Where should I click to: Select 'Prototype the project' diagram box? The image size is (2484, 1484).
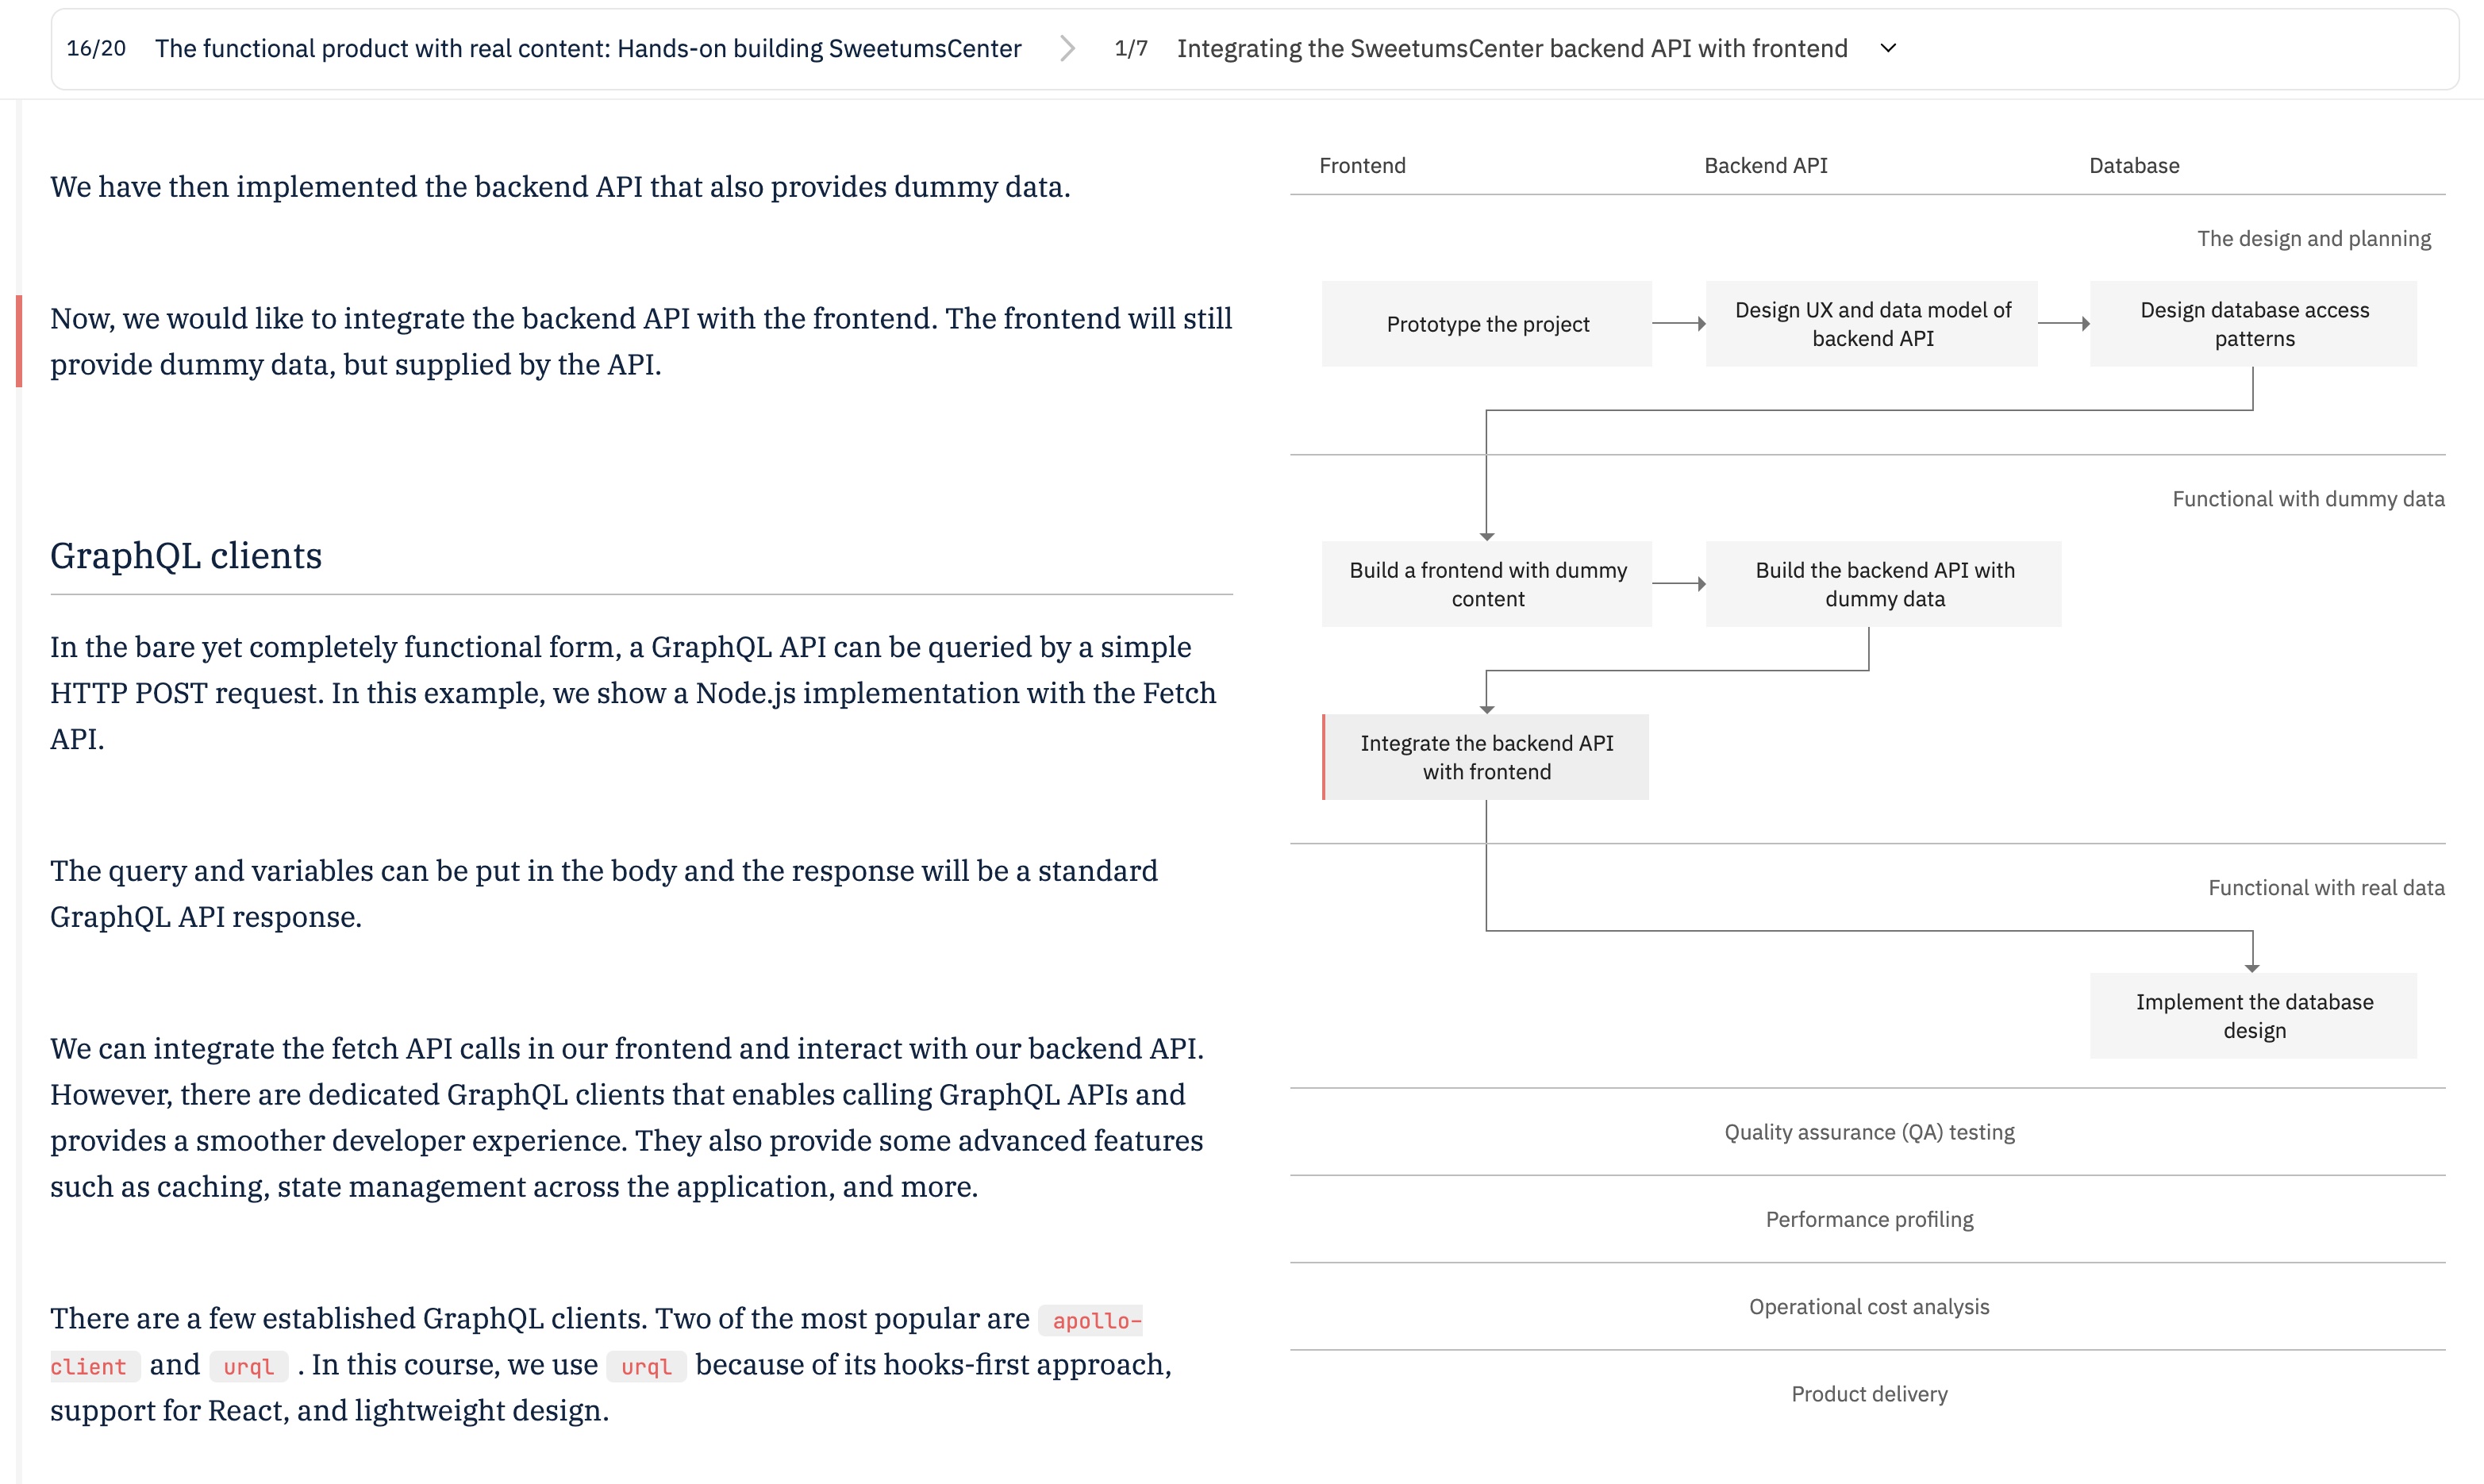coord(1487,324)
